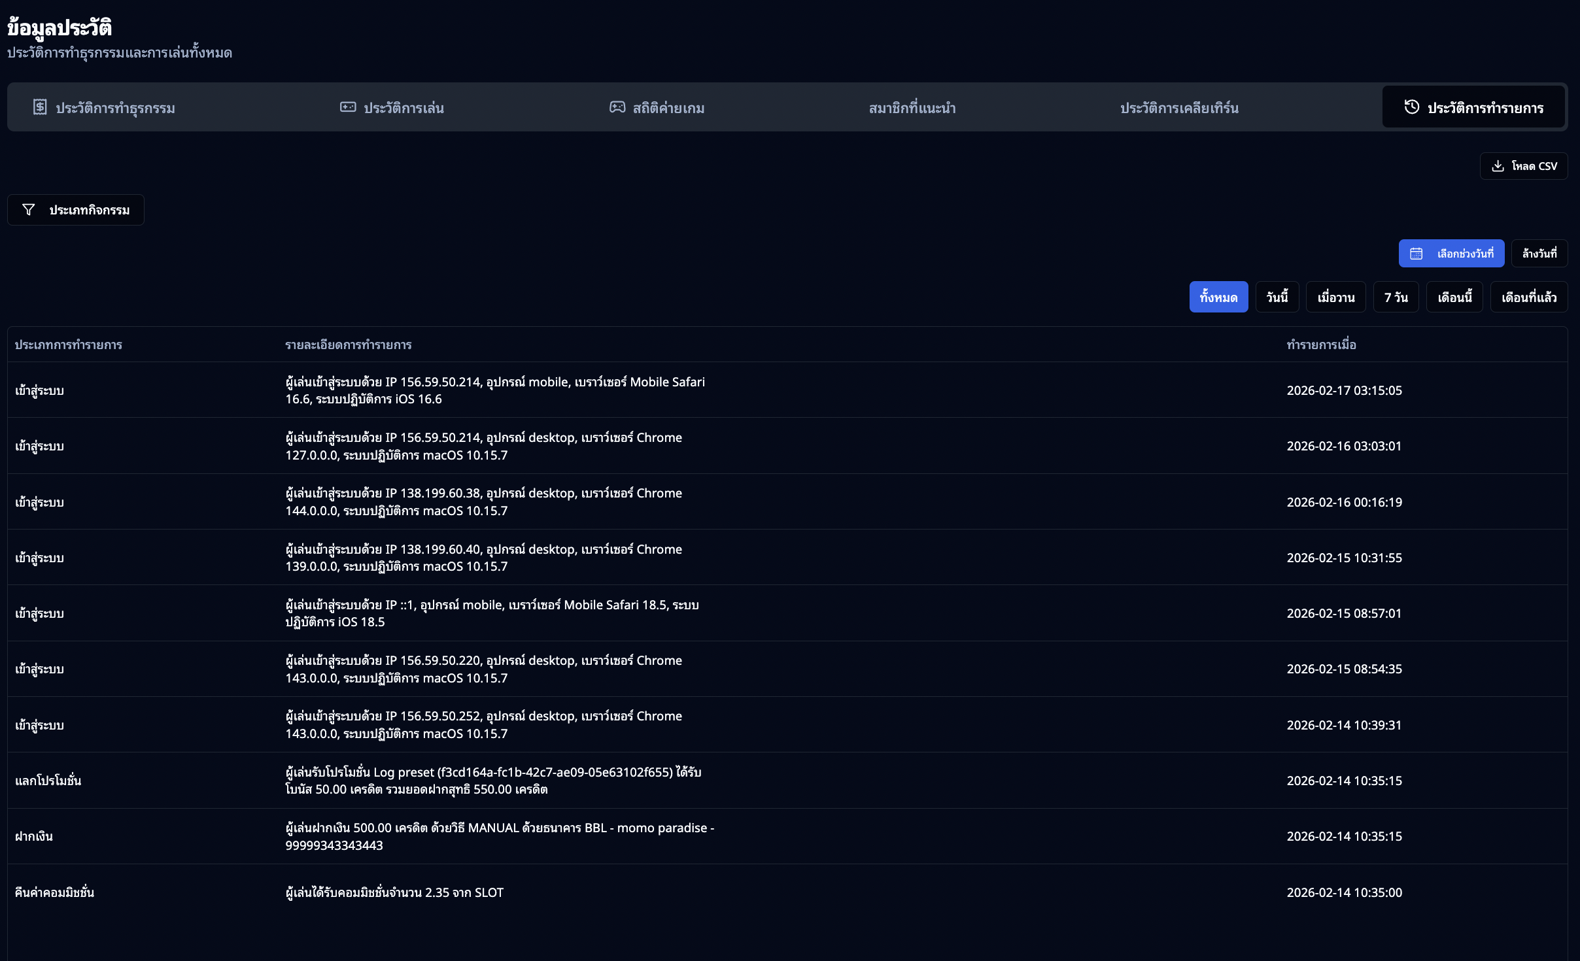1580x961 pixels.
Task: Click the gamepad icon on สถิติค่ายเกม tab
Action: [x=617, y=107]
